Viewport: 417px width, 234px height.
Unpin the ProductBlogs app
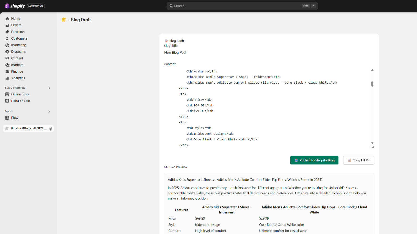point(51,128)
